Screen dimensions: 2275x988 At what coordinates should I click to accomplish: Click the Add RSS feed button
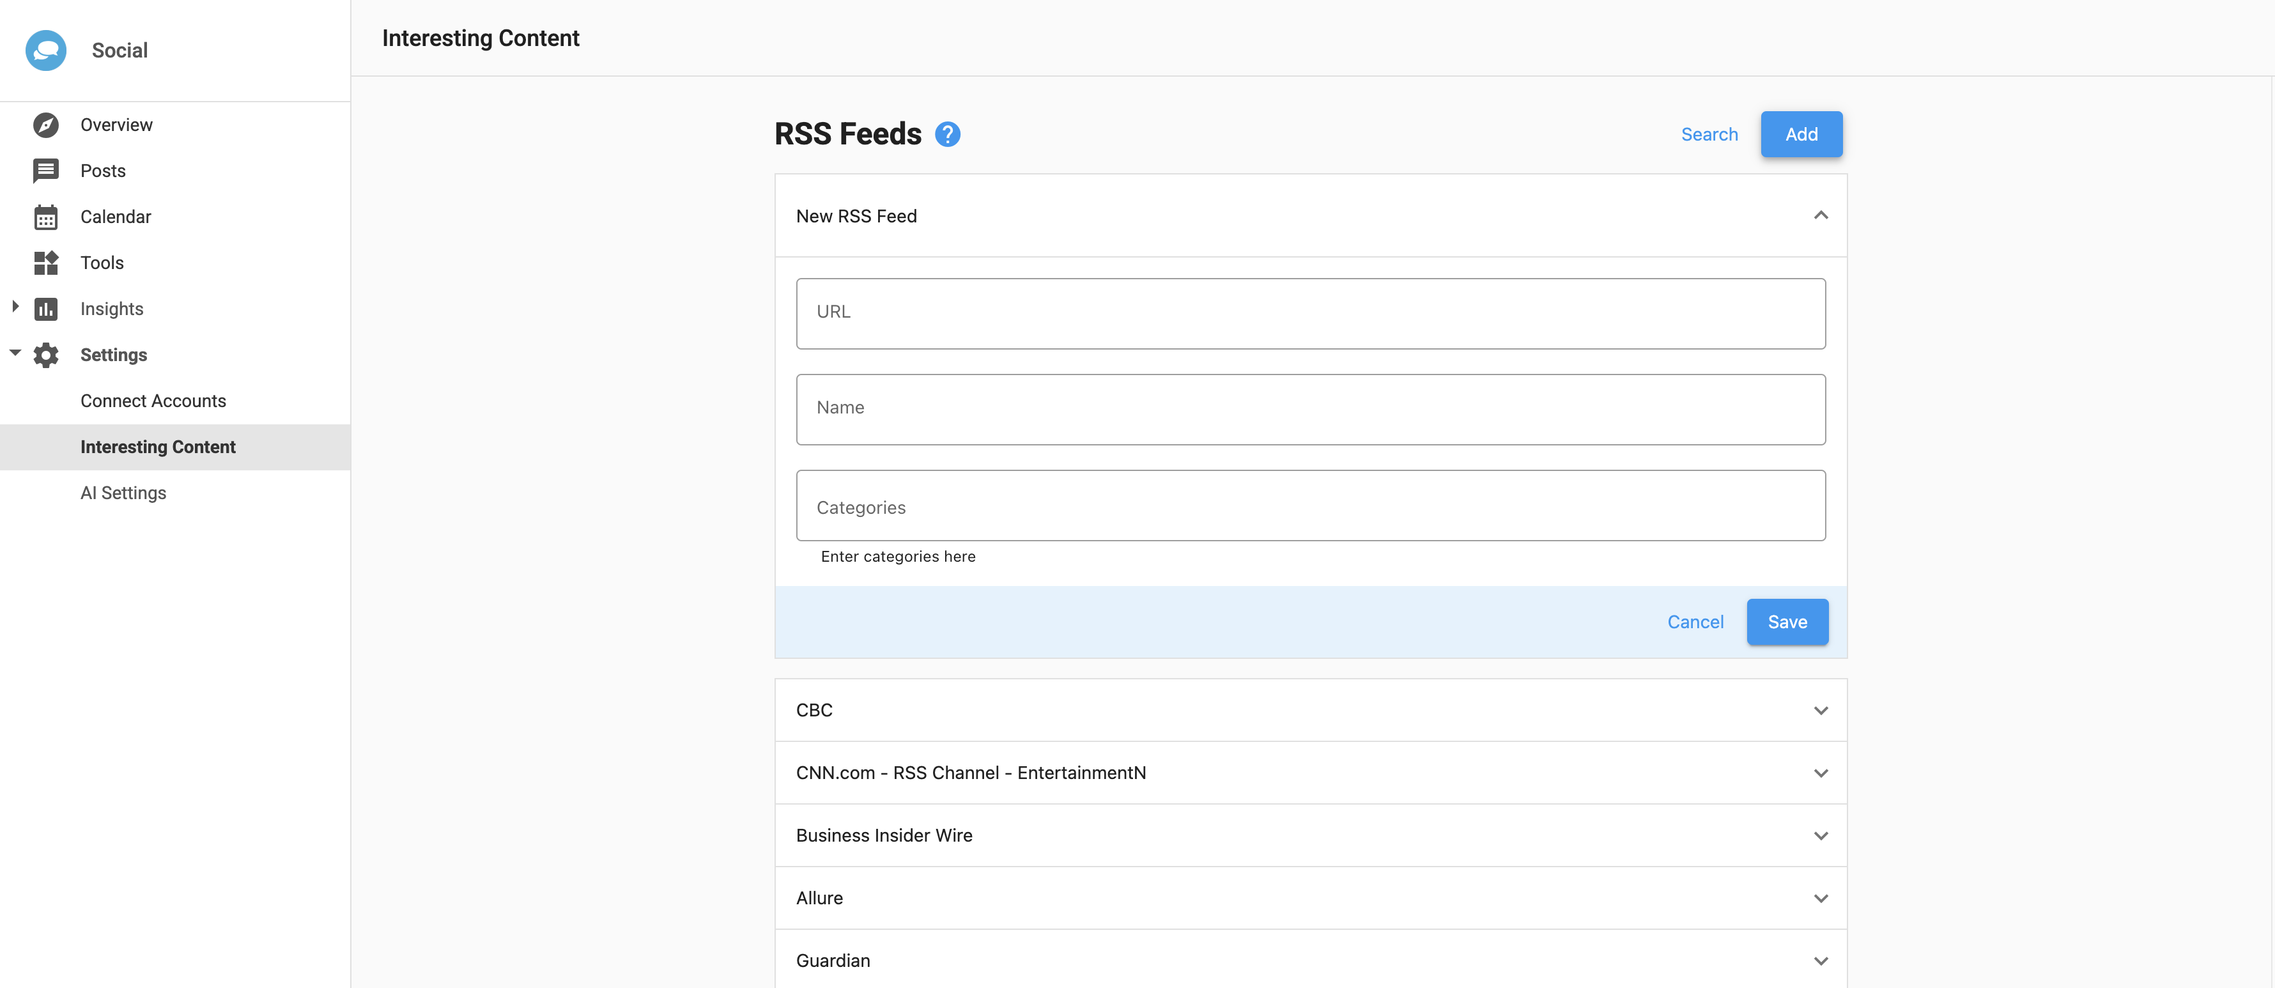[x=1801, y=134]
